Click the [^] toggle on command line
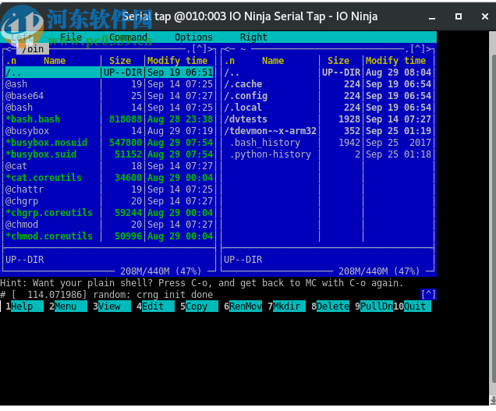The width and height of the screenshot is (496, 411). pos(428,294)
